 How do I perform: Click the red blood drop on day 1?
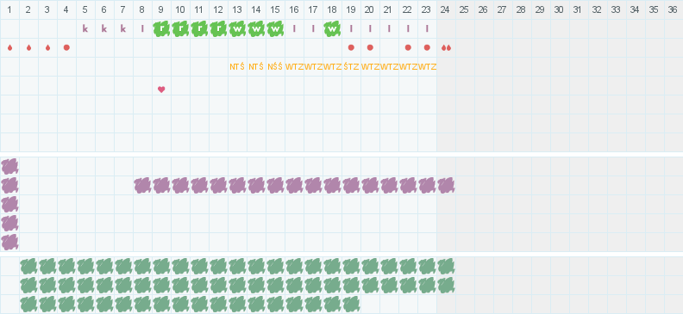pyautogui.click(x=9, y=48)
